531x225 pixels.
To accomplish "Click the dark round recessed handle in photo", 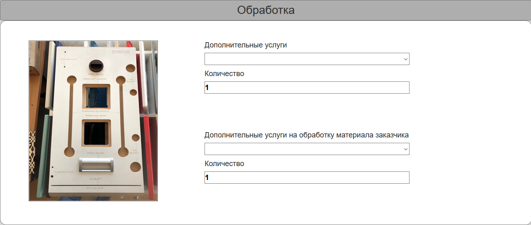I will click(x=97, y=65).
